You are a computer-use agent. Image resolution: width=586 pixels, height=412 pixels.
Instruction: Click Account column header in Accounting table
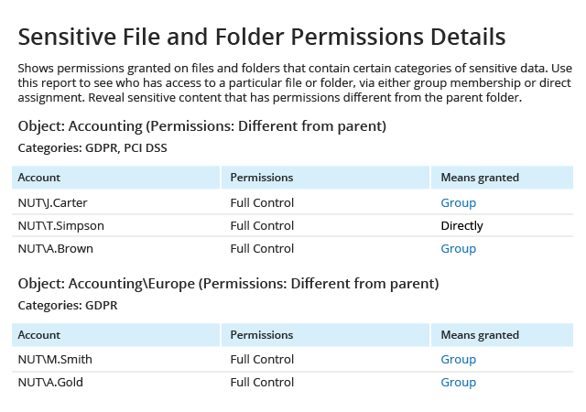[x=116, y=178]
